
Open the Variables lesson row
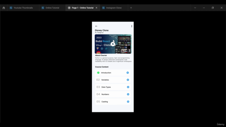pos(113,80)
